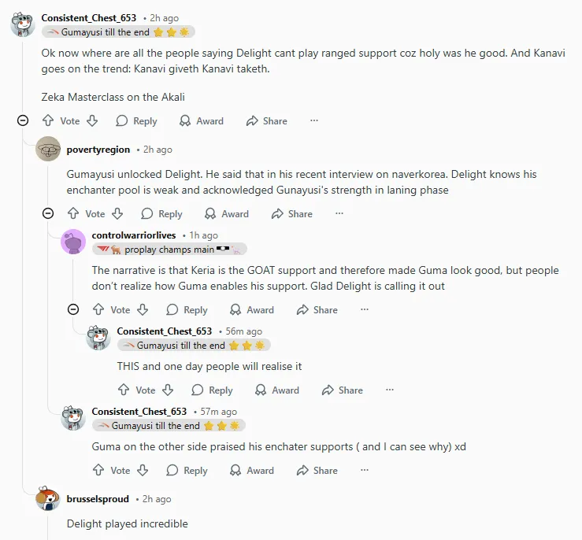Collapse povertyregion's comment thread

tap(48, 214)
